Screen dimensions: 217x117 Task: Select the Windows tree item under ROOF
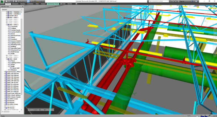pos(14,70)
